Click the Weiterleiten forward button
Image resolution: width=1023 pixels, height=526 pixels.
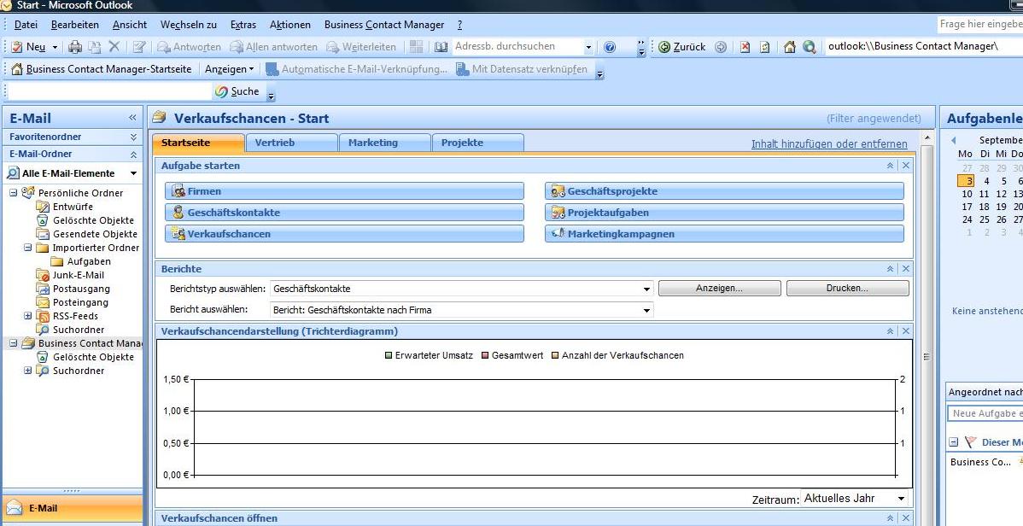pyautogui.click(x=361, y=47)
